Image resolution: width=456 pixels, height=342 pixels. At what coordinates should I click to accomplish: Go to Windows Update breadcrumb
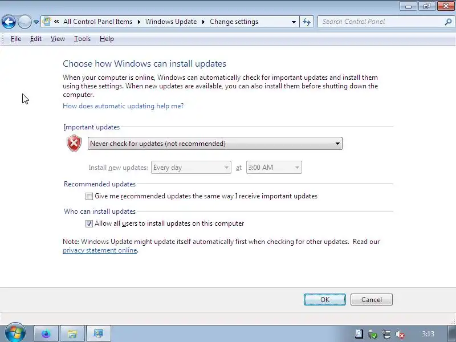click(171, 22)
